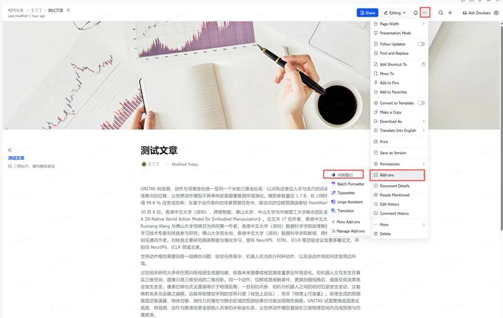This screenshot has height=318, width=503.
Task: Click the 王丁丁 author avatar
Action: pyautogui.click(x=144, y=164)
